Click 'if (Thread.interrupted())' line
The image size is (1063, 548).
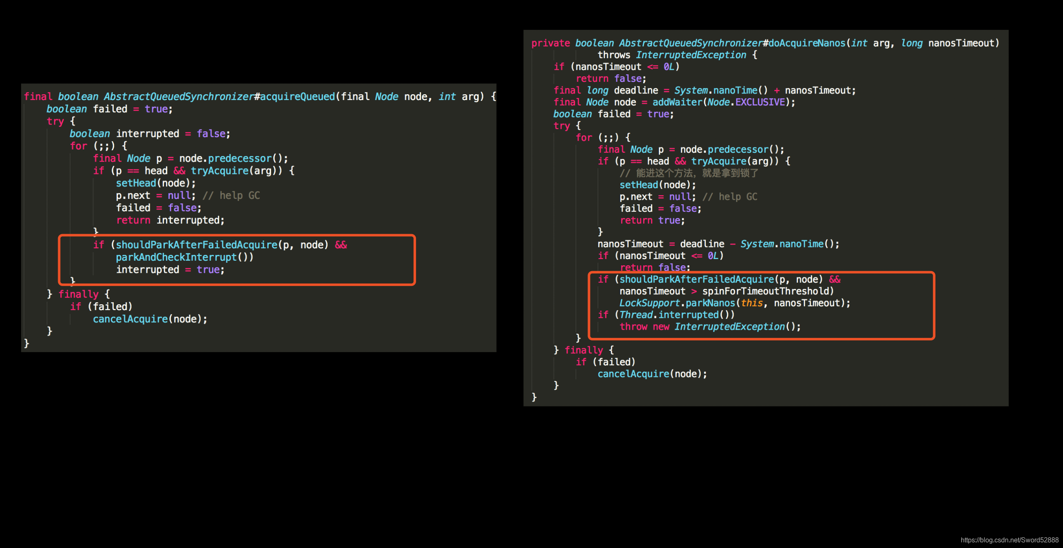pyautogui.click(x=666, y=315)
